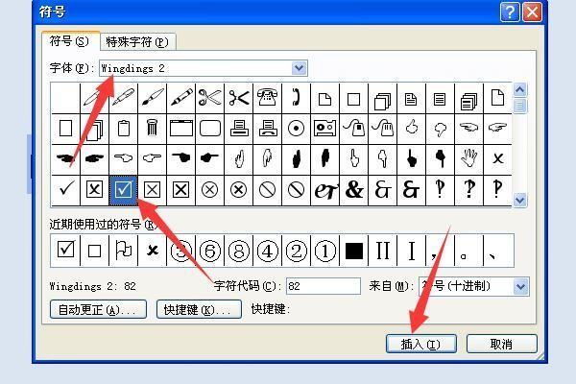Image resolution: width=576 pixels, height=384 pixels.
Task: Click the 插入(I) insert button
Action: click(421, 344)
